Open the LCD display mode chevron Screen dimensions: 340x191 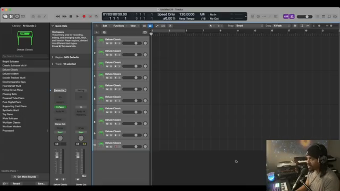tap(245, 16)
